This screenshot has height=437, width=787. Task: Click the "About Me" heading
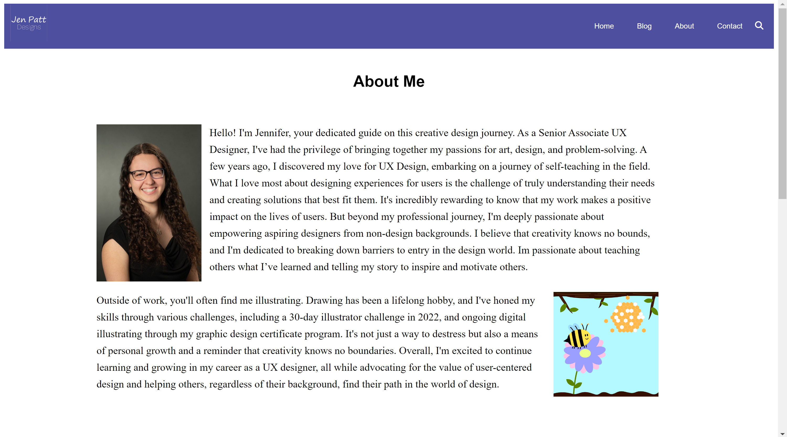(x=389, y=81)
